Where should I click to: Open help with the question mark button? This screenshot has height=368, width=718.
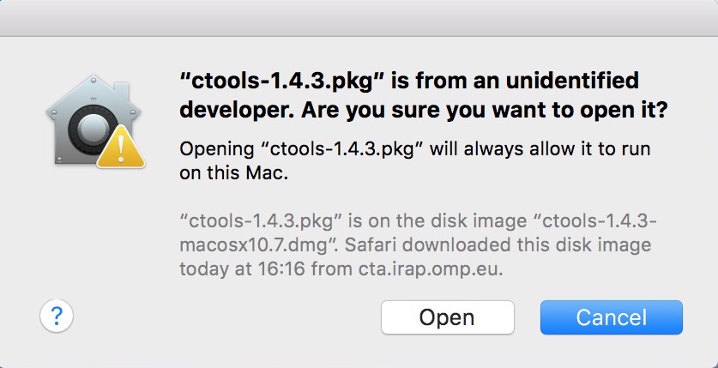(57, 317)
